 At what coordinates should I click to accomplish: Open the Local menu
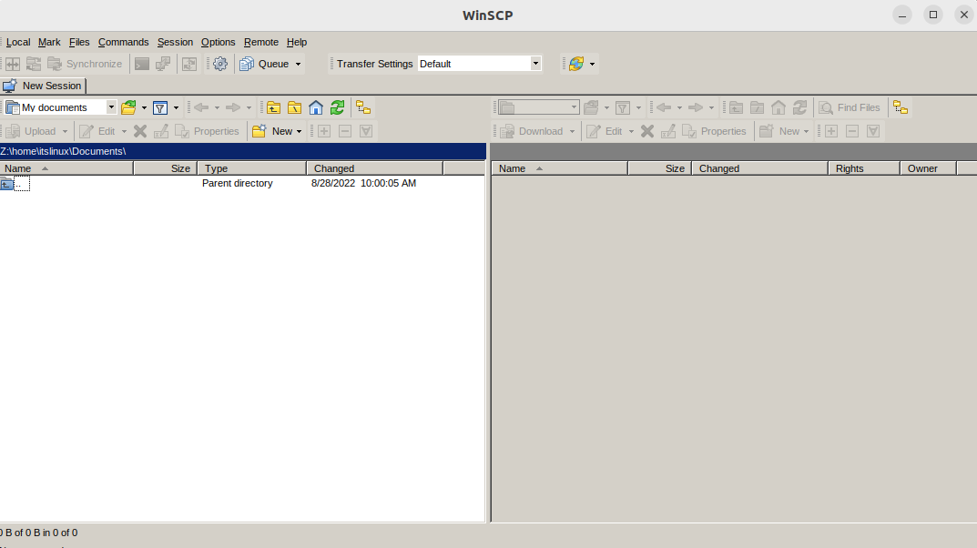(x=18, y=42)
